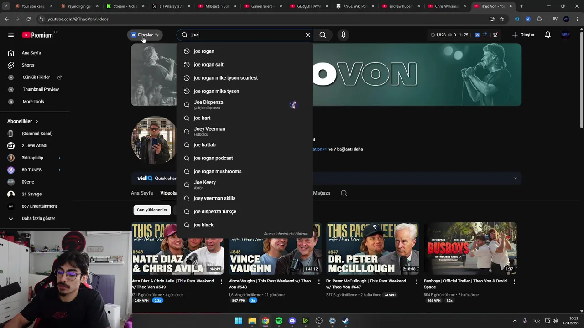Open Steam from taskbar
Image resolution: width=584 pixels, height=328 pixels.
[346, 321]
